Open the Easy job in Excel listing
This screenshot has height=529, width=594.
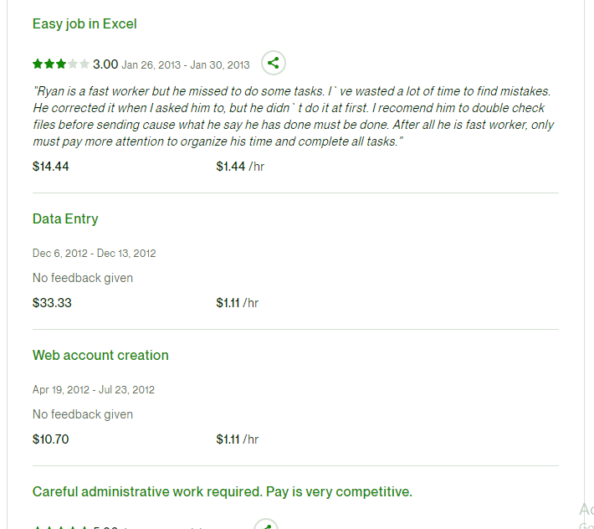(x=84, y=24)
